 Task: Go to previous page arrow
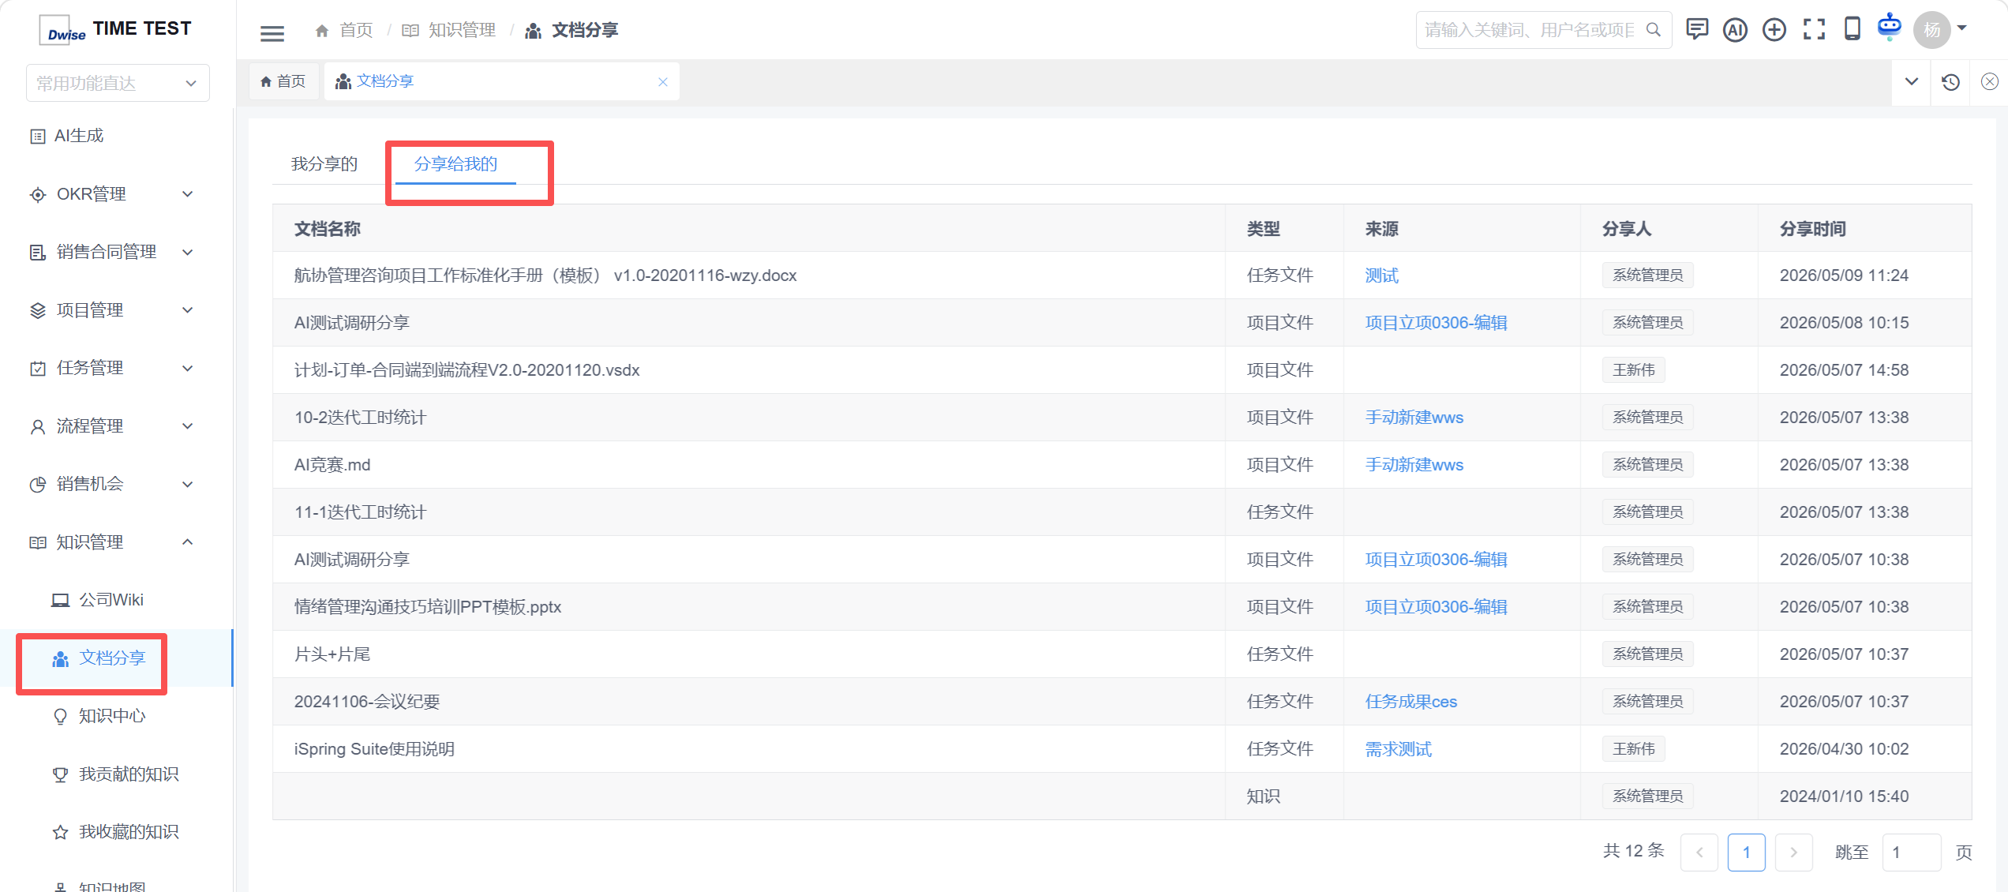coord(1699,853)
